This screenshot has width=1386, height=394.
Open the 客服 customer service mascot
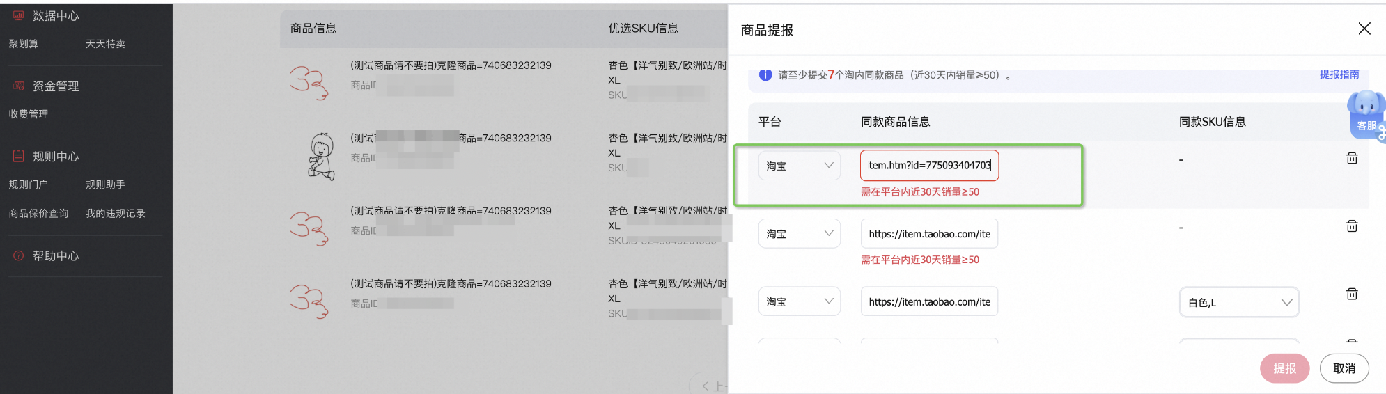[x=1366, y=115]
